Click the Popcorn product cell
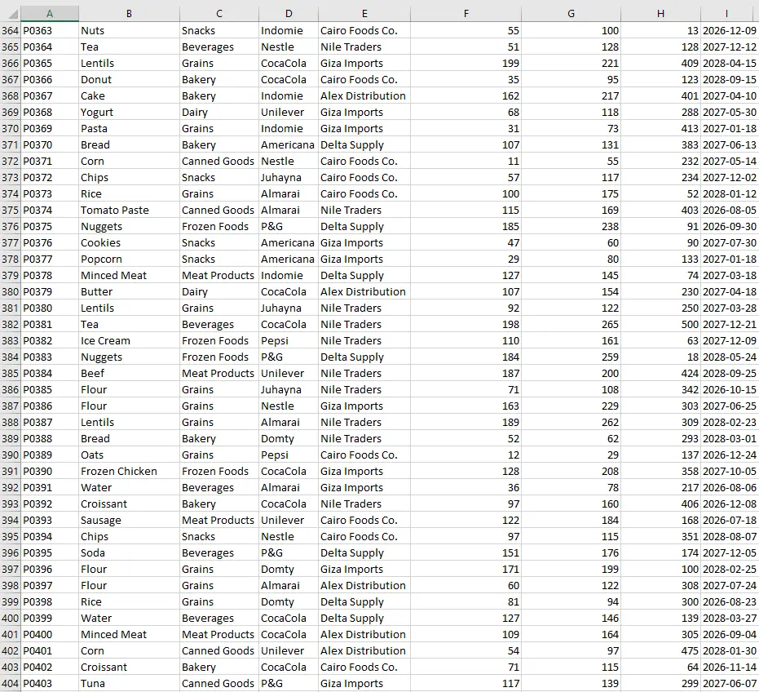The image size is (759, 692). 129,259
